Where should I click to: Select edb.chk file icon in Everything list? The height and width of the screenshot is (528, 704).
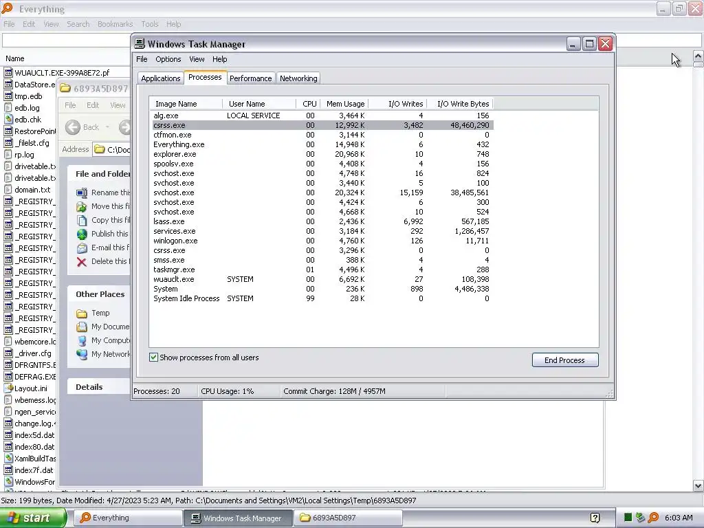click(8, 120)
